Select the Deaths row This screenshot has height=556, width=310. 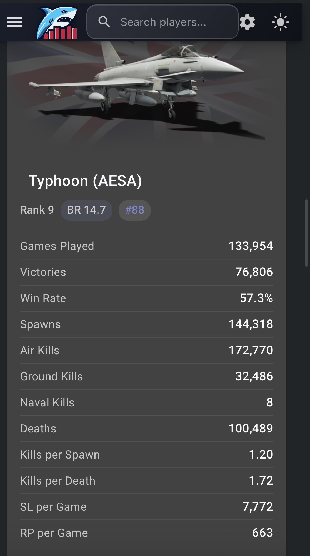tap(147, 429)
